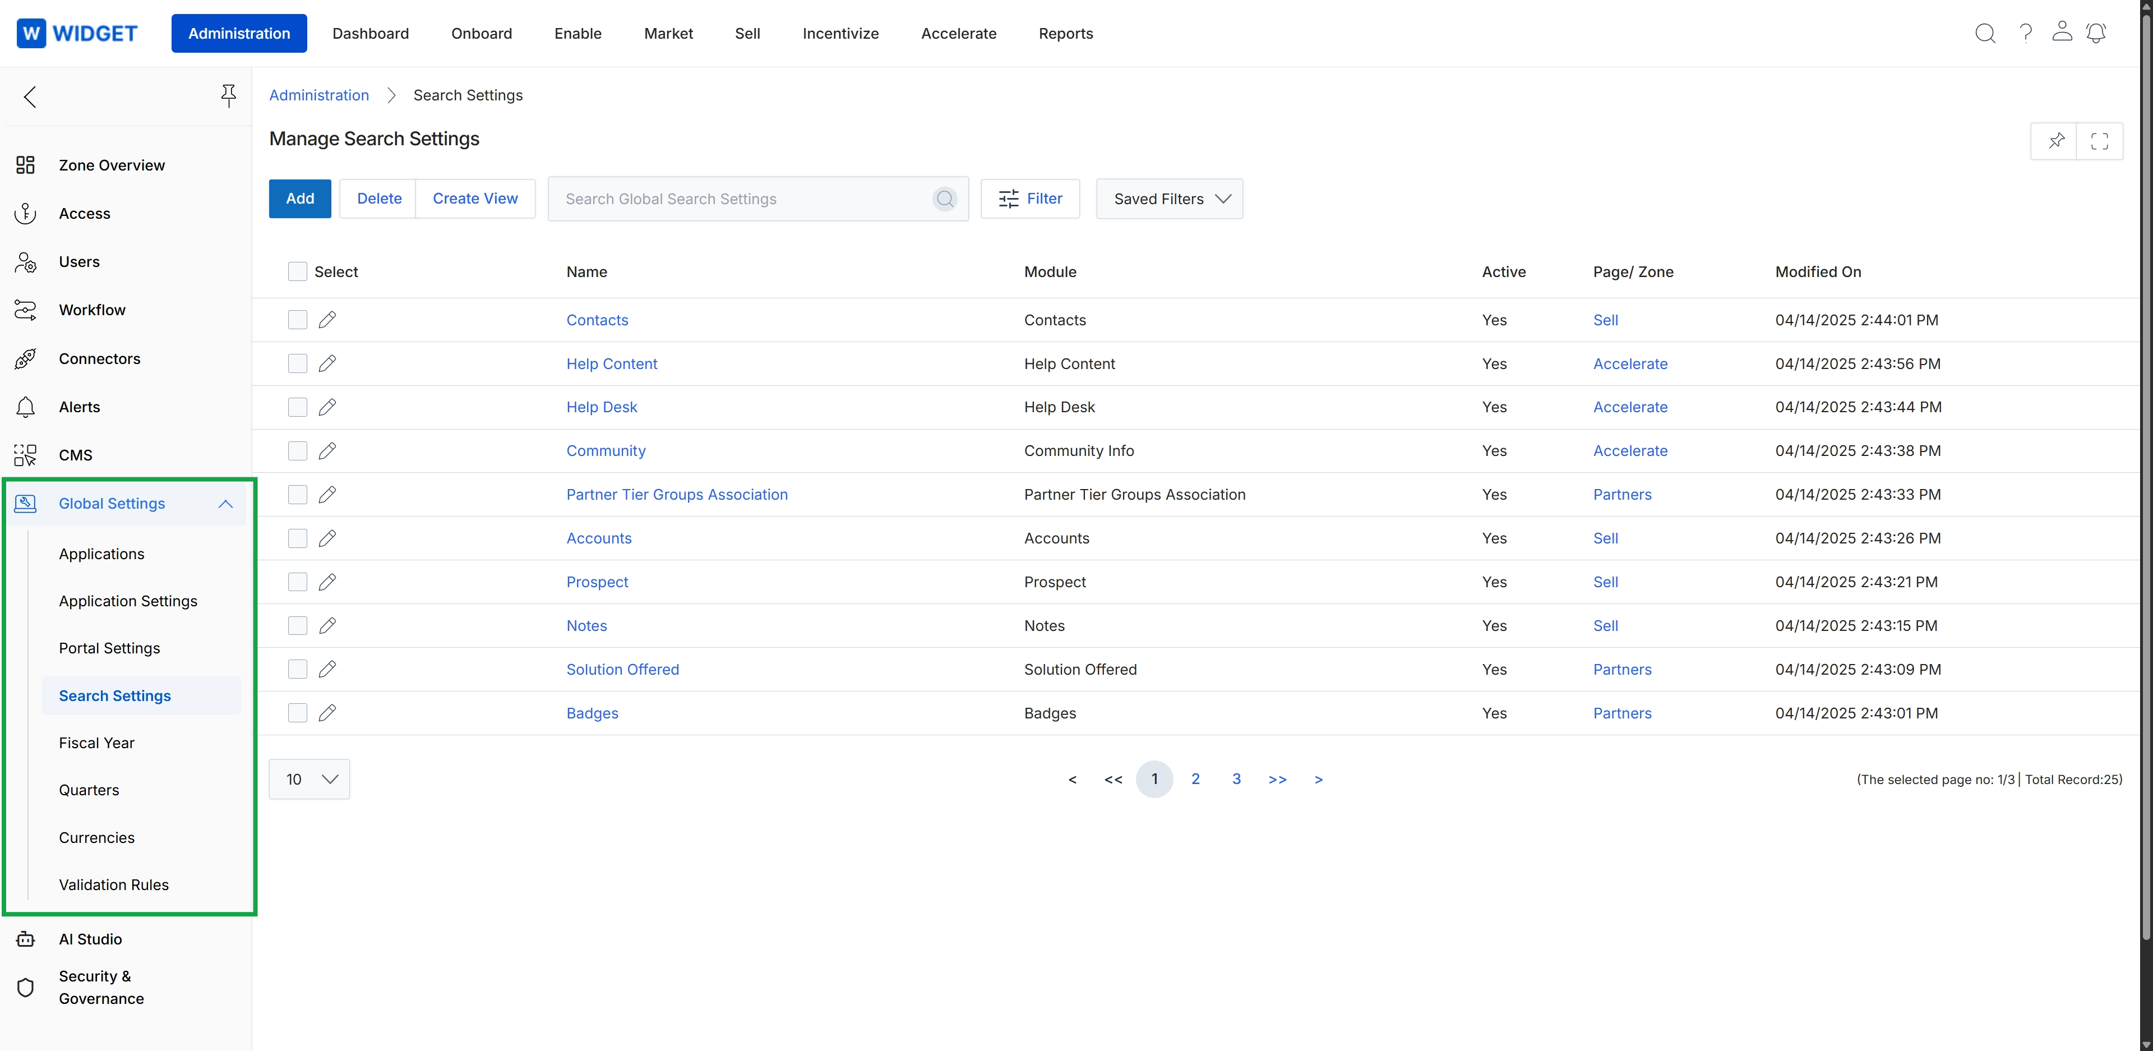Check the Solution Offered row checkbox
Screen dimensions: 2153x1051
[298, 669]
